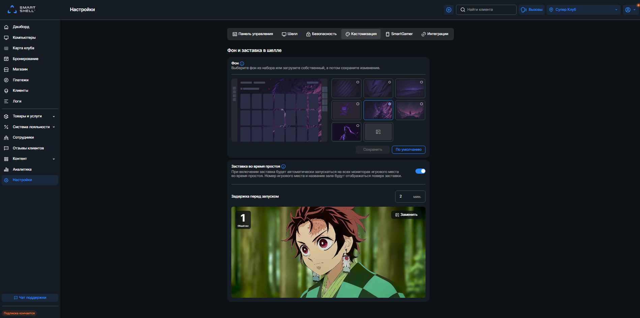This screenshot has width=640, height=318.
Task: Click the Платежи ruble icon
Action: pos(6,80)
